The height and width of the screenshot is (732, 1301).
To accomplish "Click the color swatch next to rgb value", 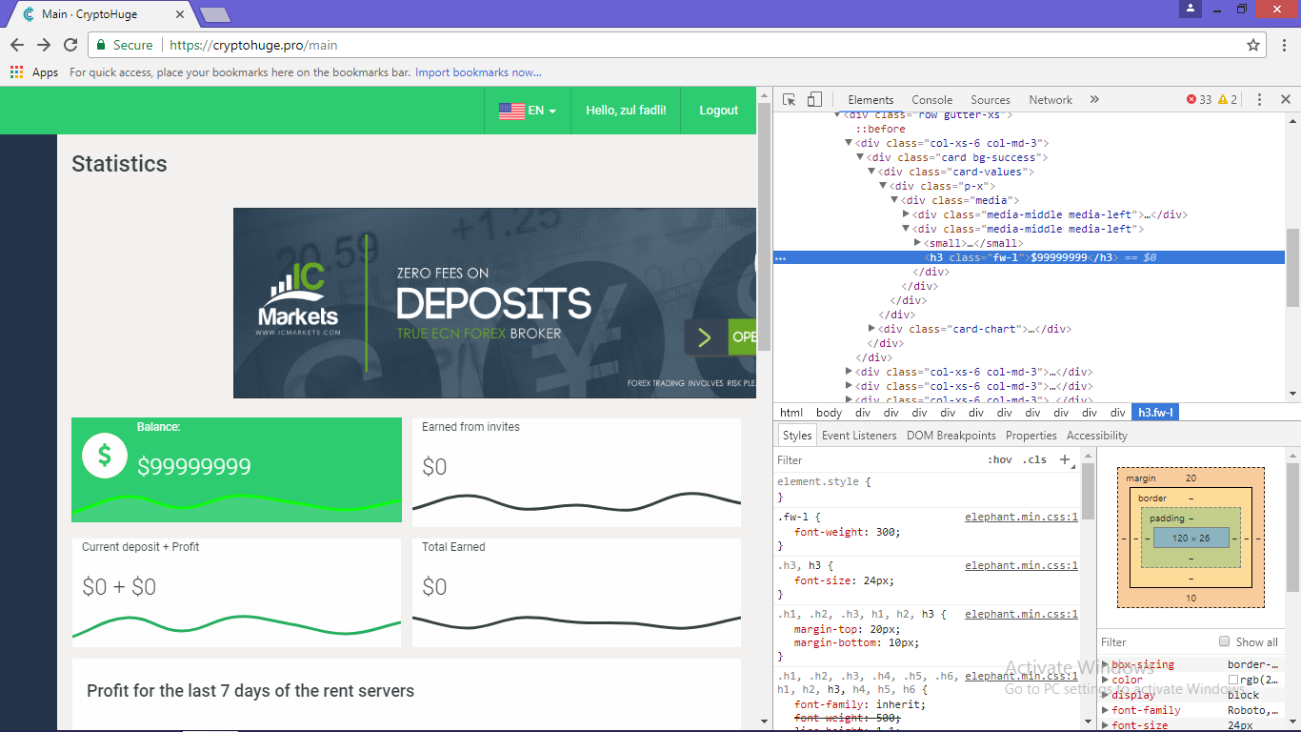I will (x=1231, y=680).
